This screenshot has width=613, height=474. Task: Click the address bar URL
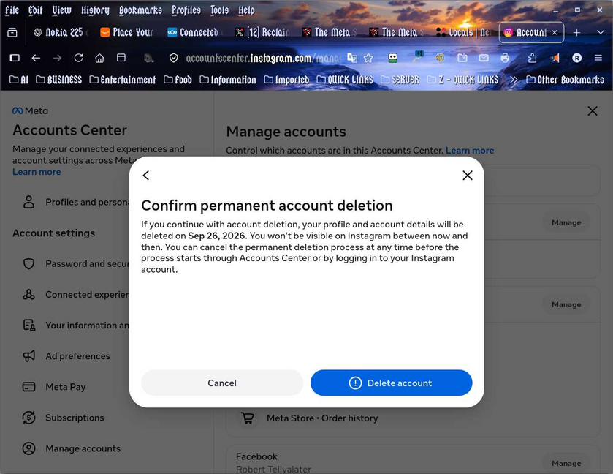(x=263, y=59)
